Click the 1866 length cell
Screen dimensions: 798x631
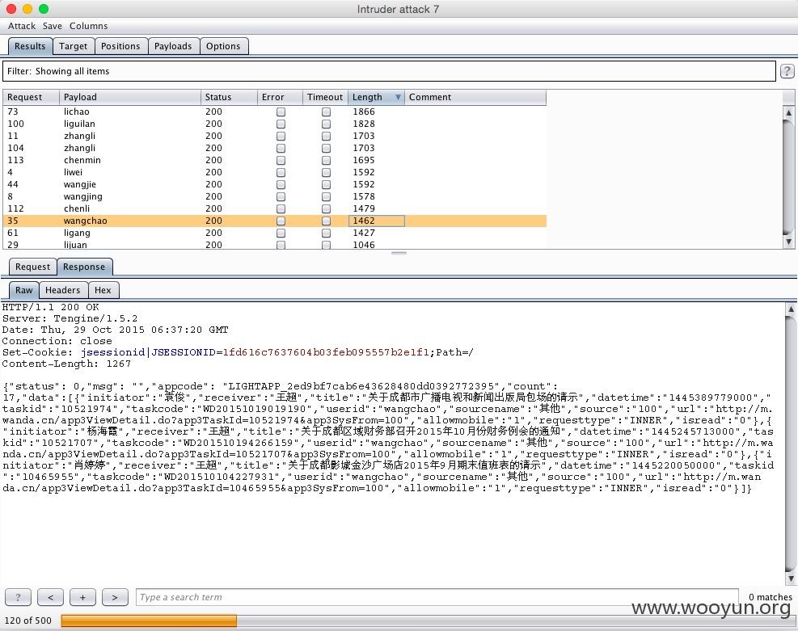point(377,111)
